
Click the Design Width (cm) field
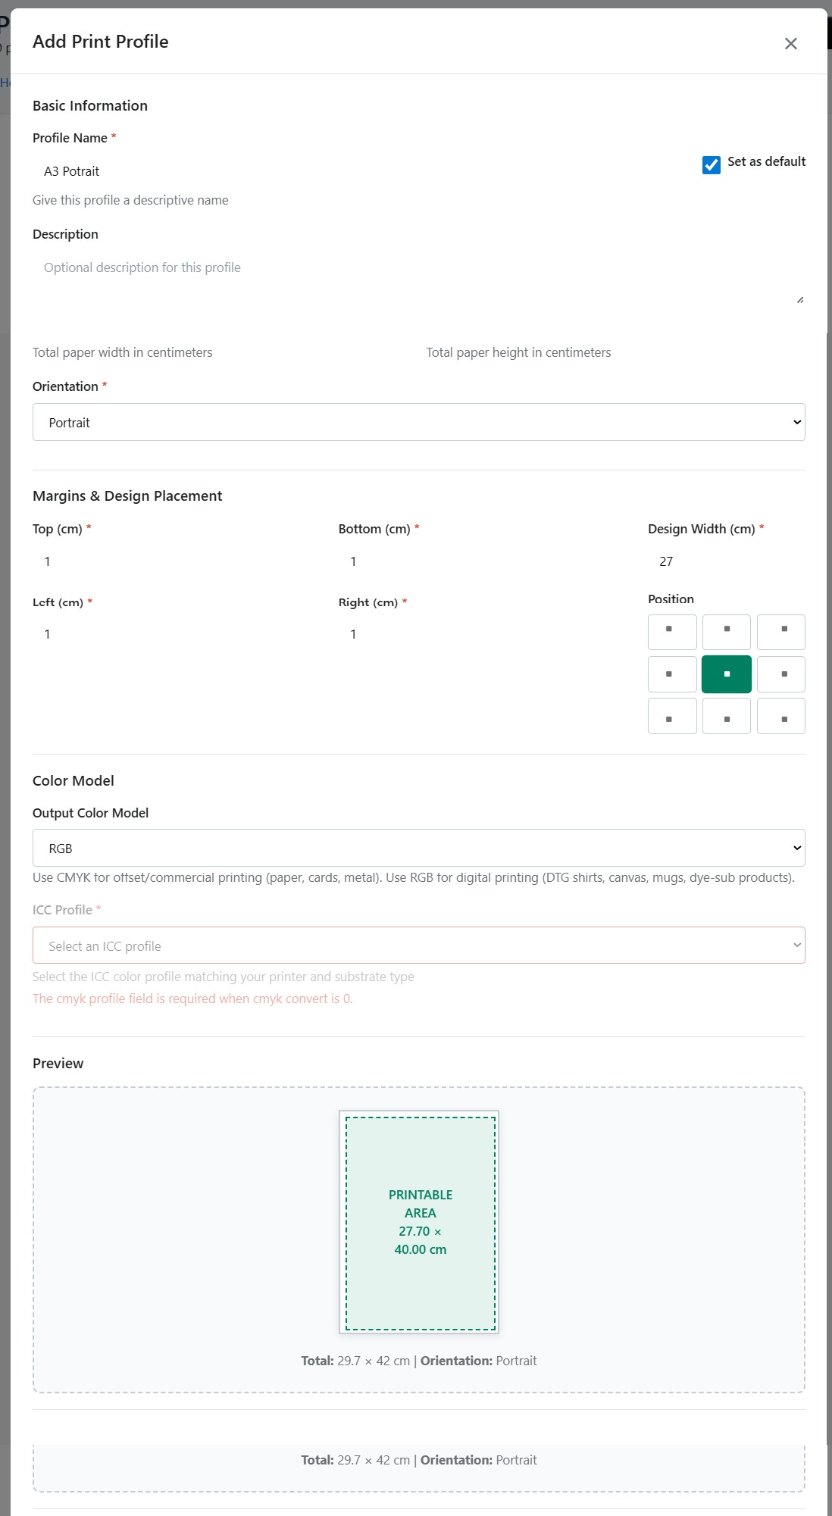(x=726, y=561)
